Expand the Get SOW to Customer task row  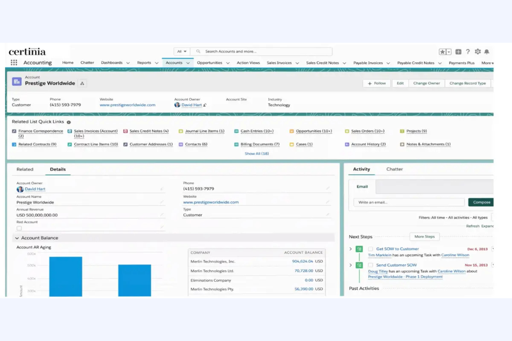(350, 249)
